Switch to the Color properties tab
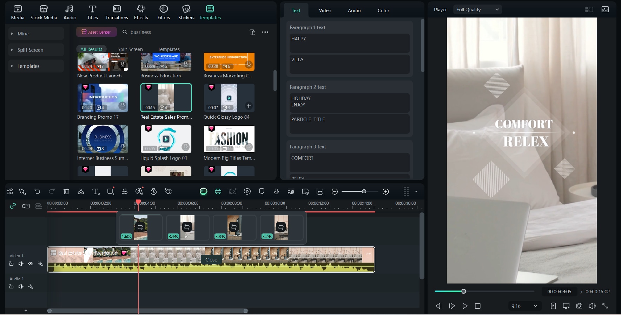The width and height of the screenshot is (621, 315). tap(383, 10)
